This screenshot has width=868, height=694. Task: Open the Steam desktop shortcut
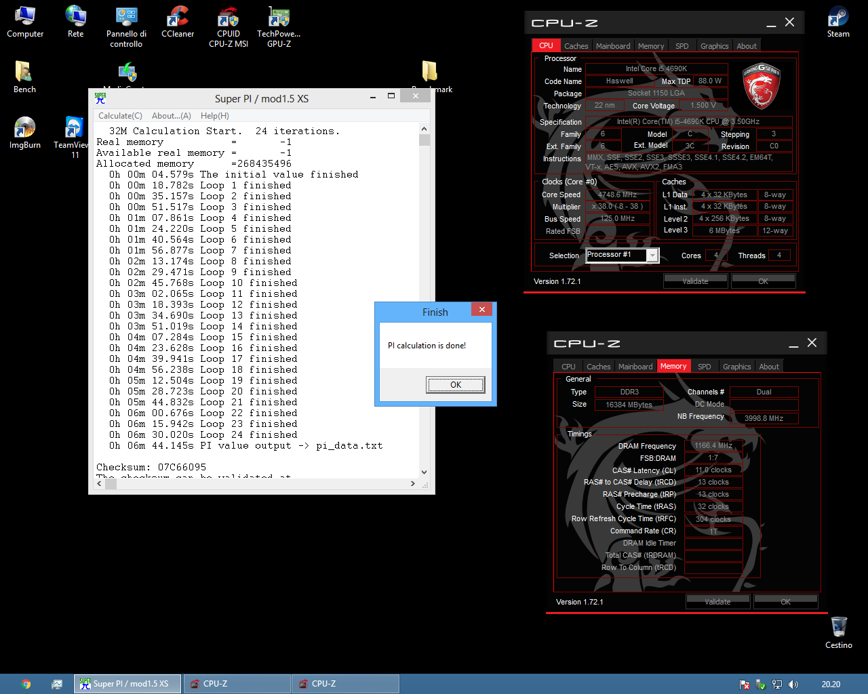[838, 22]
